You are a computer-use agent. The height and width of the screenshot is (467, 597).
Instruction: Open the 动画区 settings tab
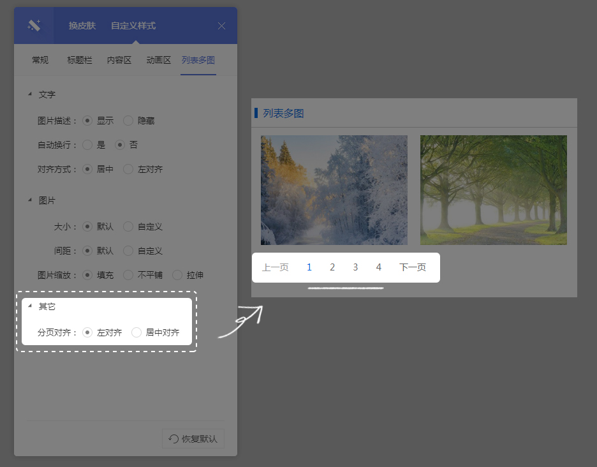[x=159, y=60]
